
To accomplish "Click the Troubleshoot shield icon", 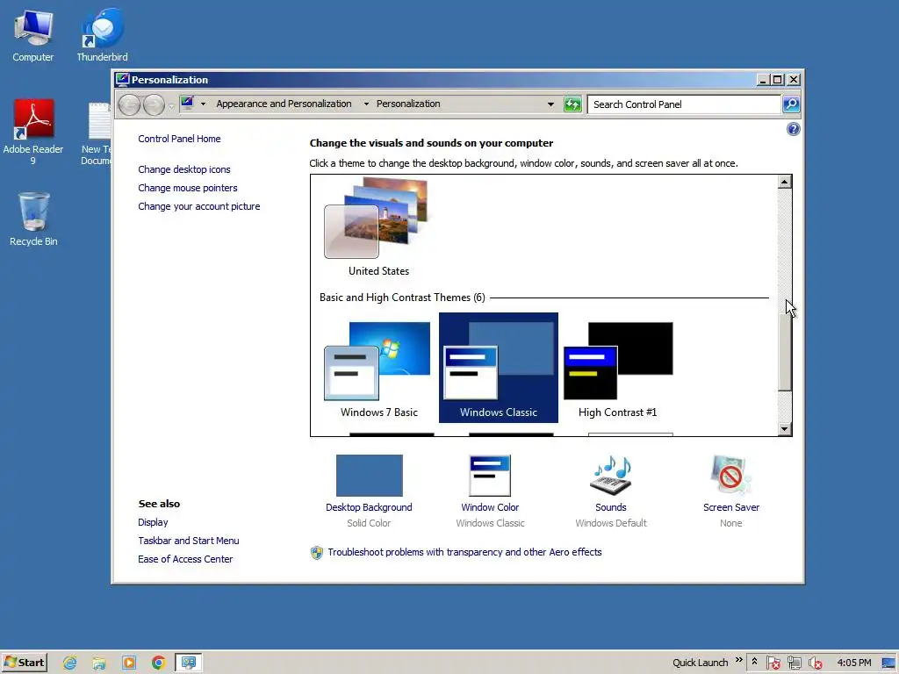I will tap(316, 553).
